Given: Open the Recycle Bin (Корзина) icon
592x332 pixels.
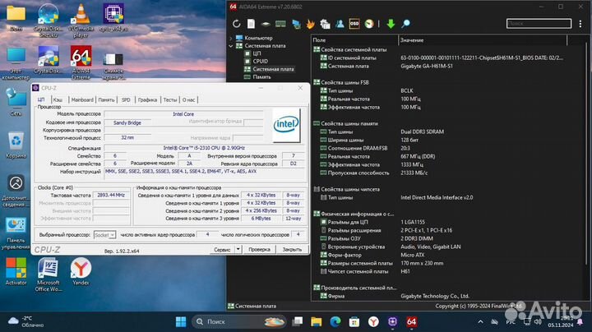Looking at the screenshot, I should point(16,145).
